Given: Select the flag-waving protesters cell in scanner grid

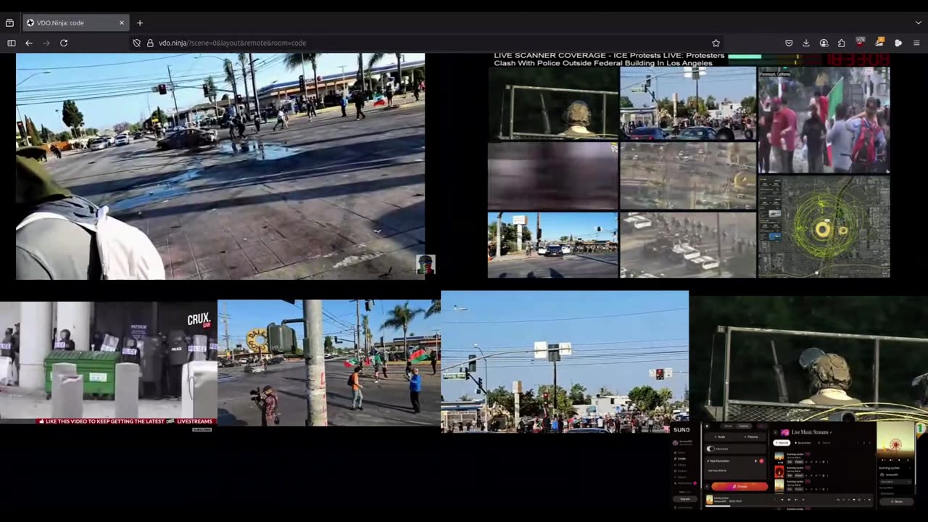Looking at the screenshot, I should tap(824, 120).
